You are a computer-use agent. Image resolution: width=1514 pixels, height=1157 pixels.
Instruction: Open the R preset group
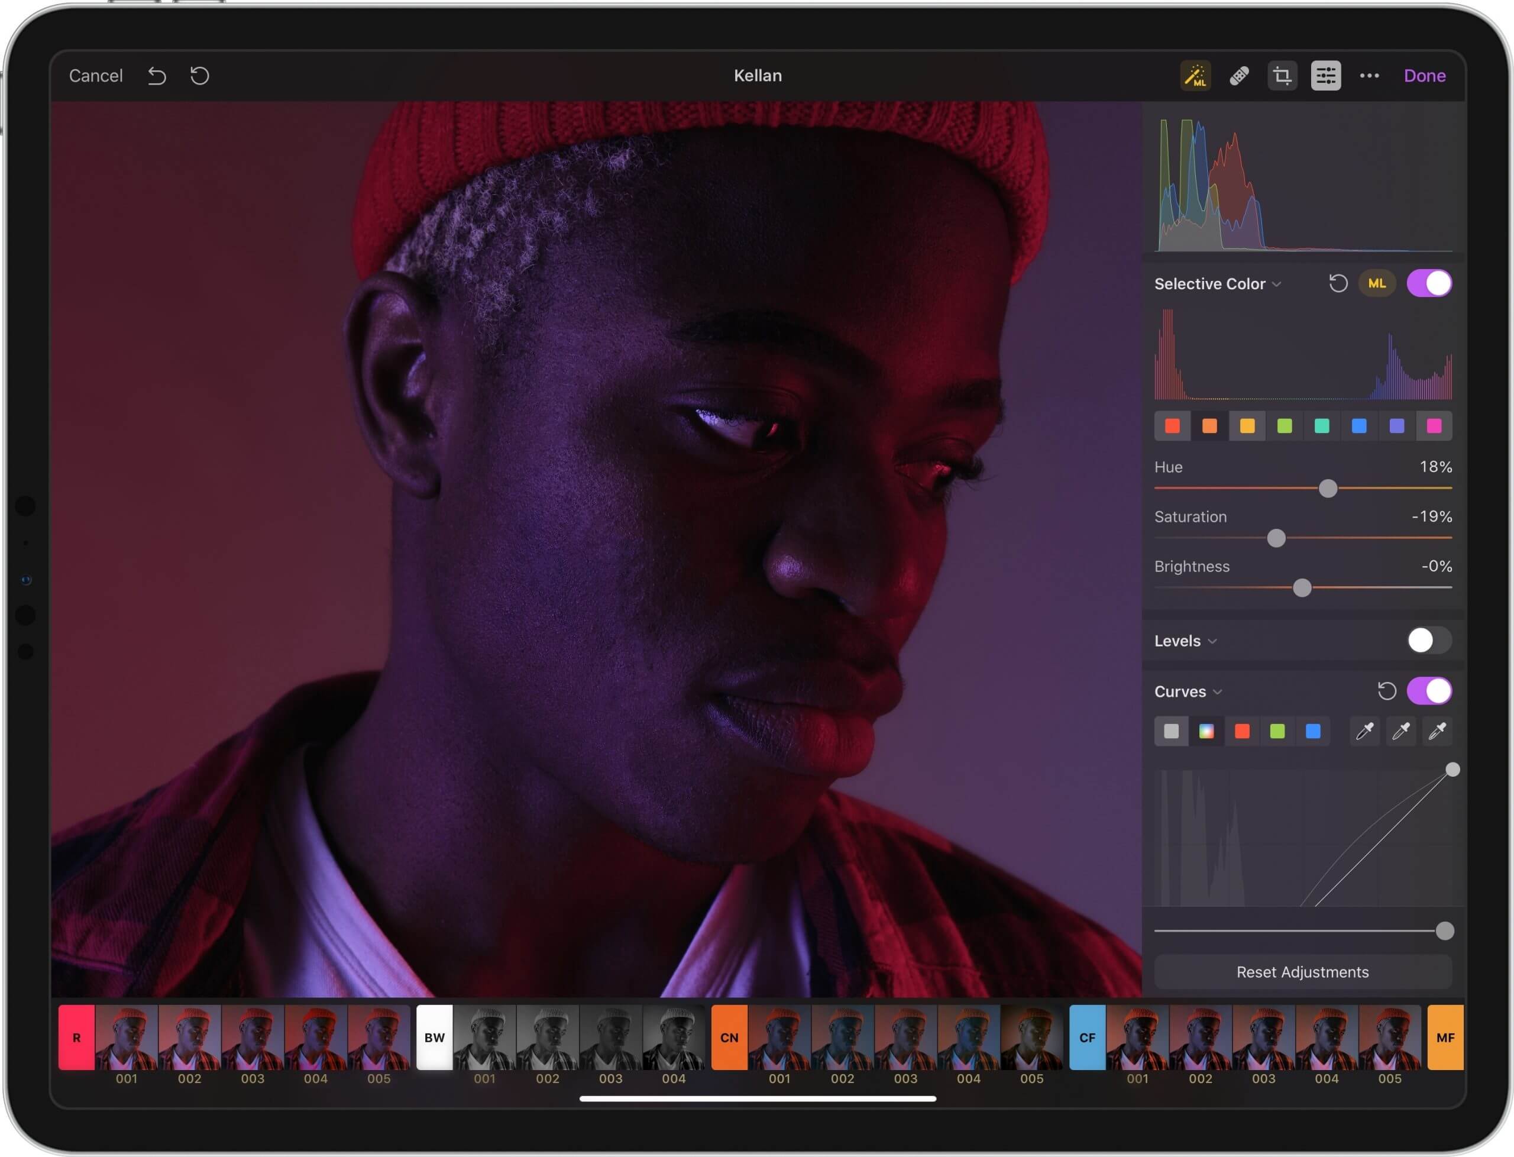pos(76,1037)
